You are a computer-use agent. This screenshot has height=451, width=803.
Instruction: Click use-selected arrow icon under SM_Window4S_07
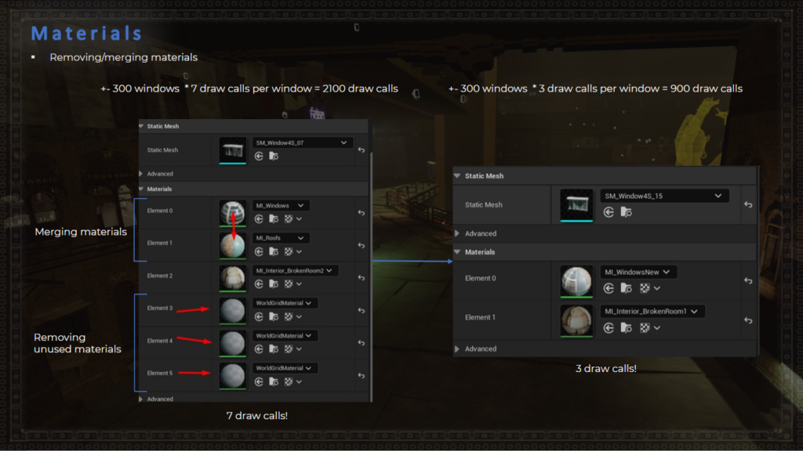click(259, 157)
